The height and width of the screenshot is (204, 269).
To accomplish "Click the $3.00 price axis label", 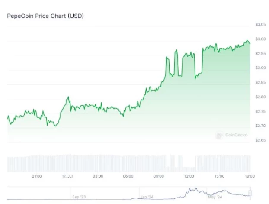I will (x=260, y=39).
